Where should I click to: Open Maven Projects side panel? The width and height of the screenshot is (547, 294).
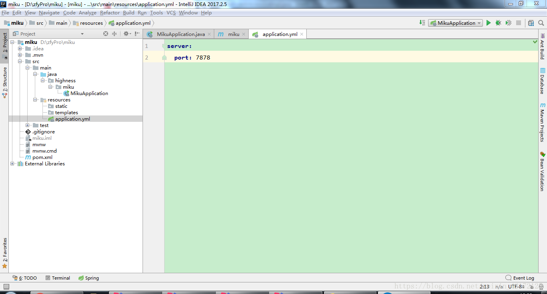pos(543,122)
